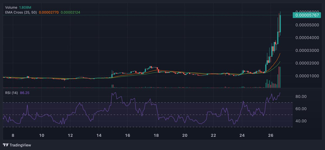The height and width of the screenshot is (150, 325).
Task: Click the TradingView logo link
Action: click(x=17, y=145)
